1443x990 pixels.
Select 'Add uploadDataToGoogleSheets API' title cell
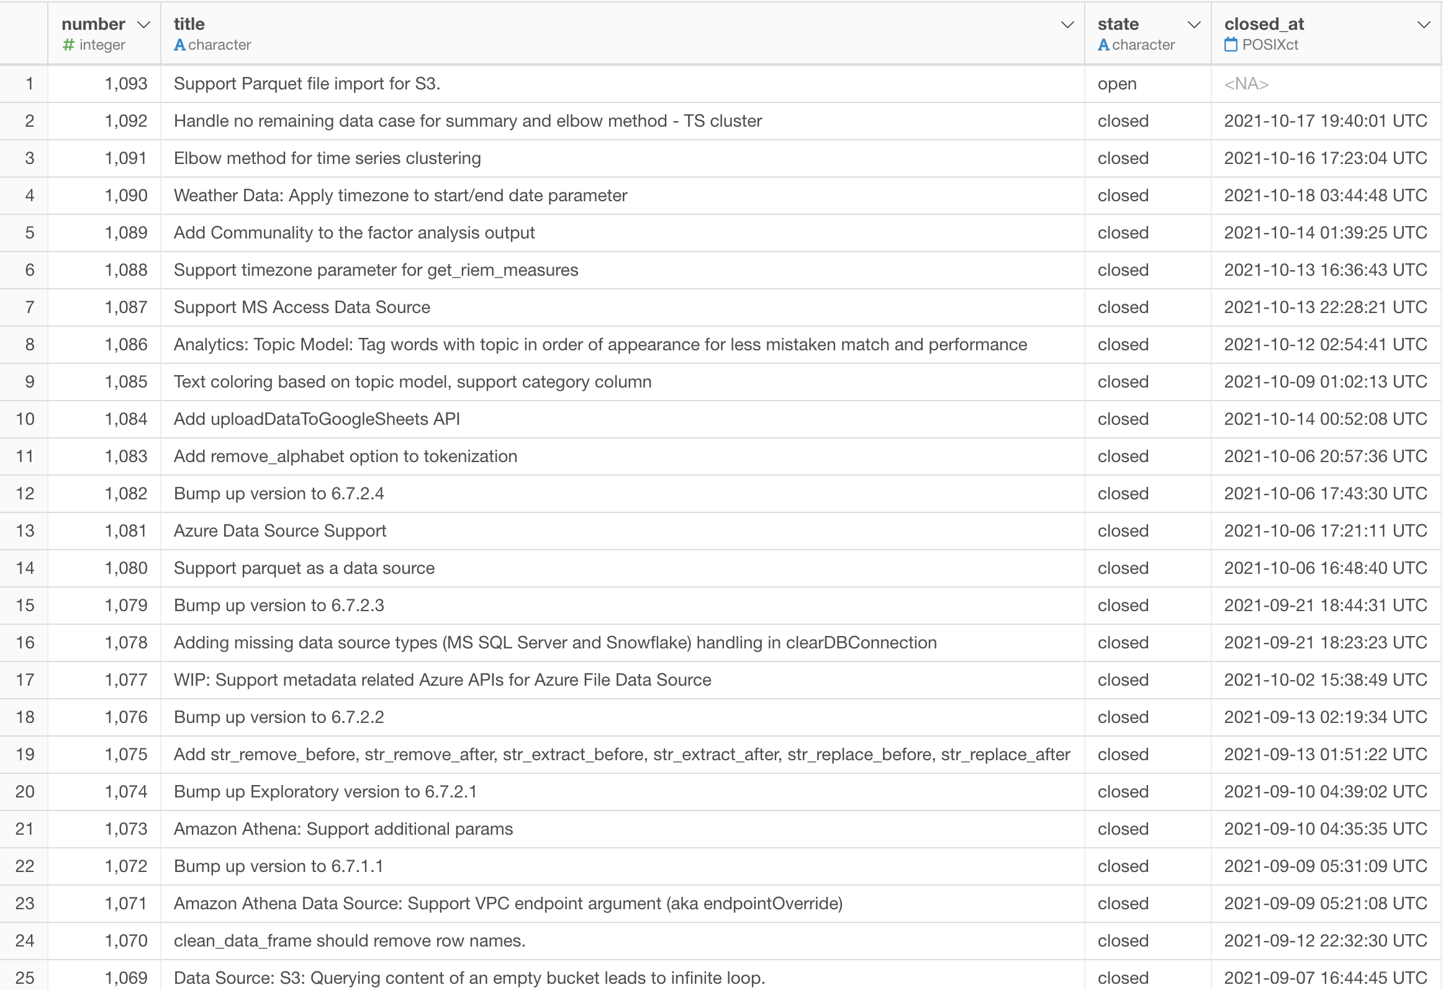tap(317, 419)
